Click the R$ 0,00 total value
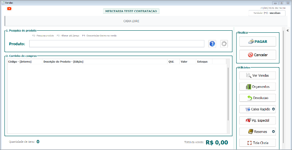This screenshot has height=150, width=292. [217, 142]
